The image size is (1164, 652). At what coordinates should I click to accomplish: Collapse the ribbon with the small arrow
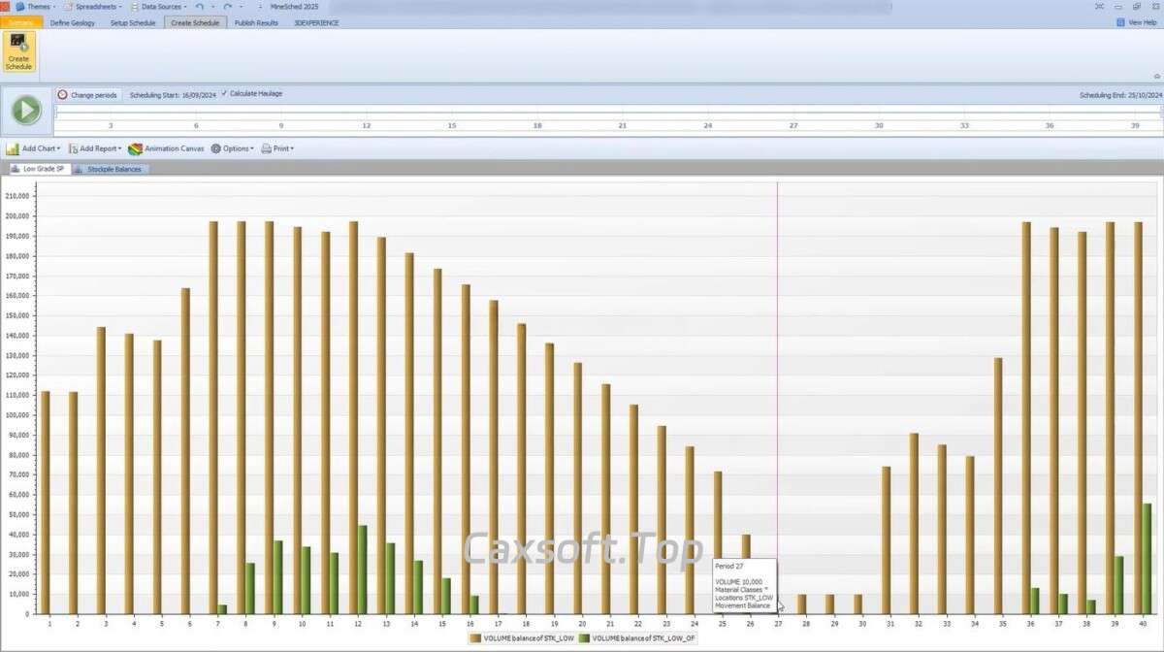1156,76
